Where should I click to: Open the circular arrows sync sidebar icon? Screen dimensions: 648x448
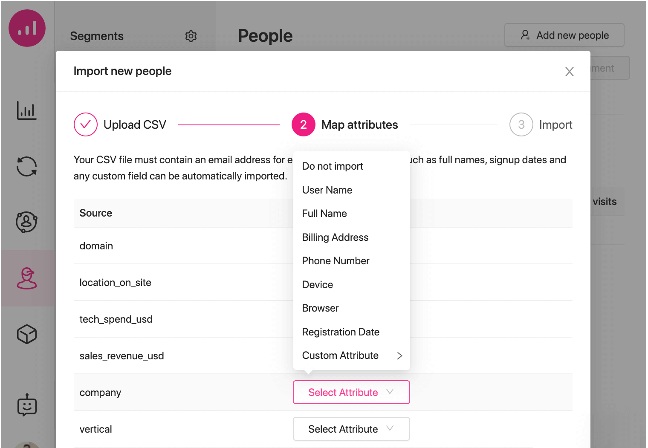(27, 166)
